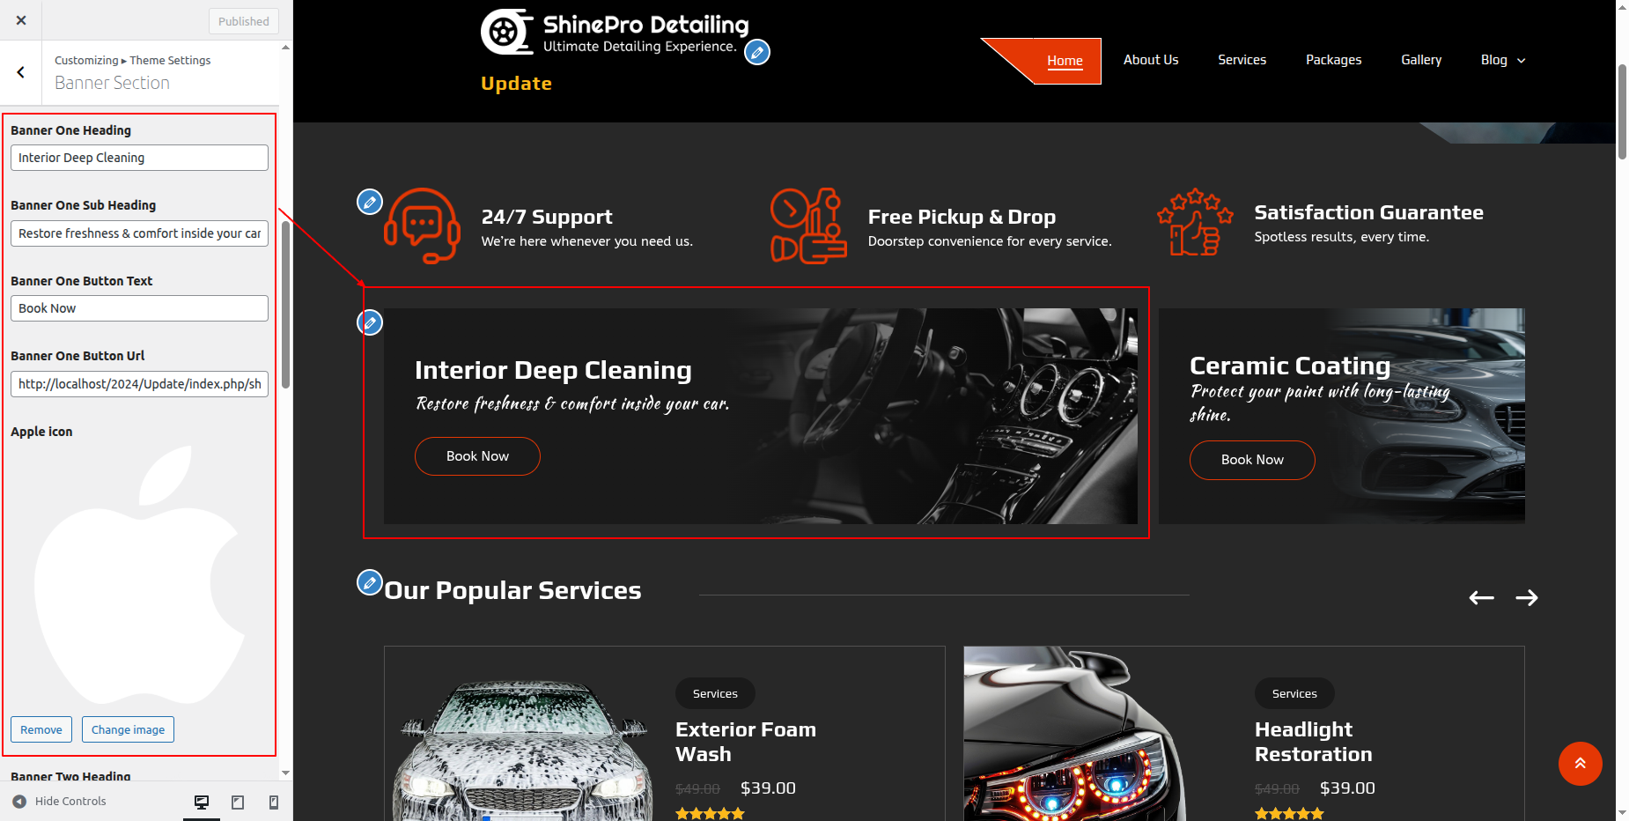Viewport: 1629px width, 821px height.
Task: Click the scroll-to-top round button
Action: 1581,764
